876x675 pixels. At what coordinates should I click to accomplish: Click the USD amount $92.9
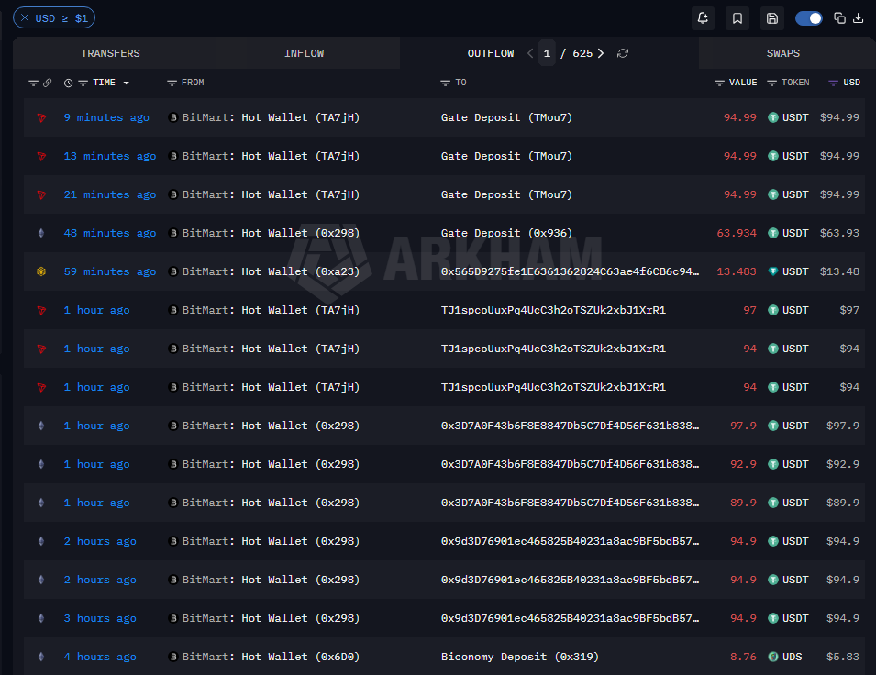point(843,464)
